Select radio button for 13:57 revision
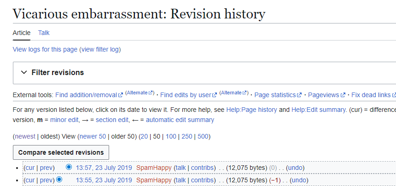The image size is (396, 186). 69,167
